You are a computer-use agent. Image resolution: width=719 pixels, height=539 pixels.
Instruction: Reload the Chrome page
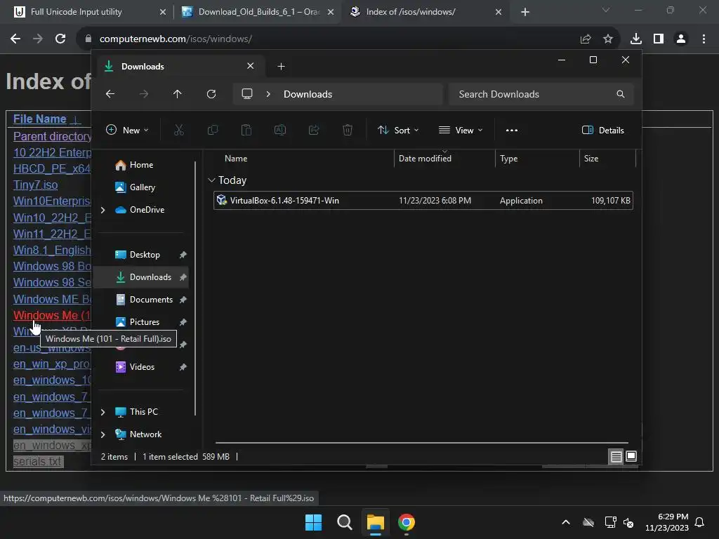(x=60, y=39)
